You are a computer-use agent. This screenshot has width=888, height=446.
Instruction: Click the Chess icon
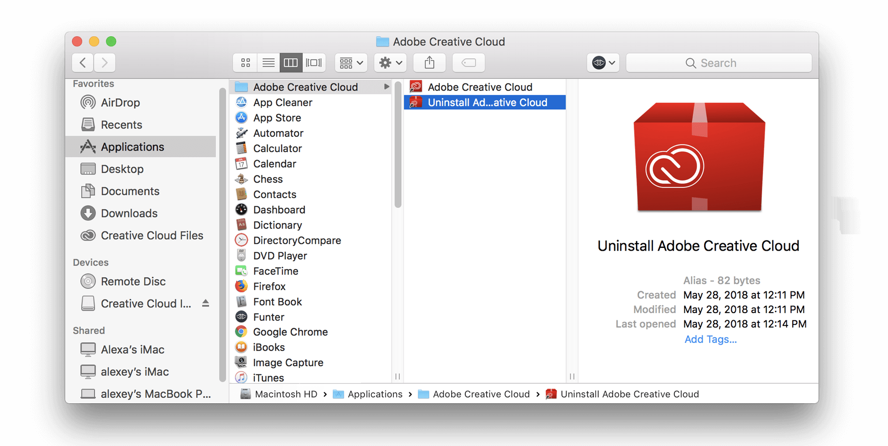click(241, 179)
